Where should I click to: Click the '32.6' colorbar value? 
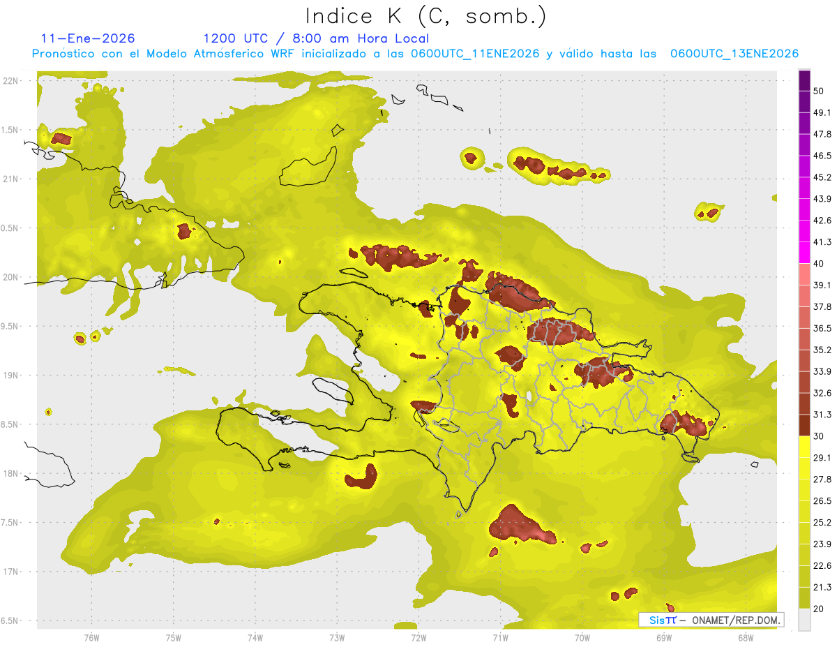click(822, 393)
